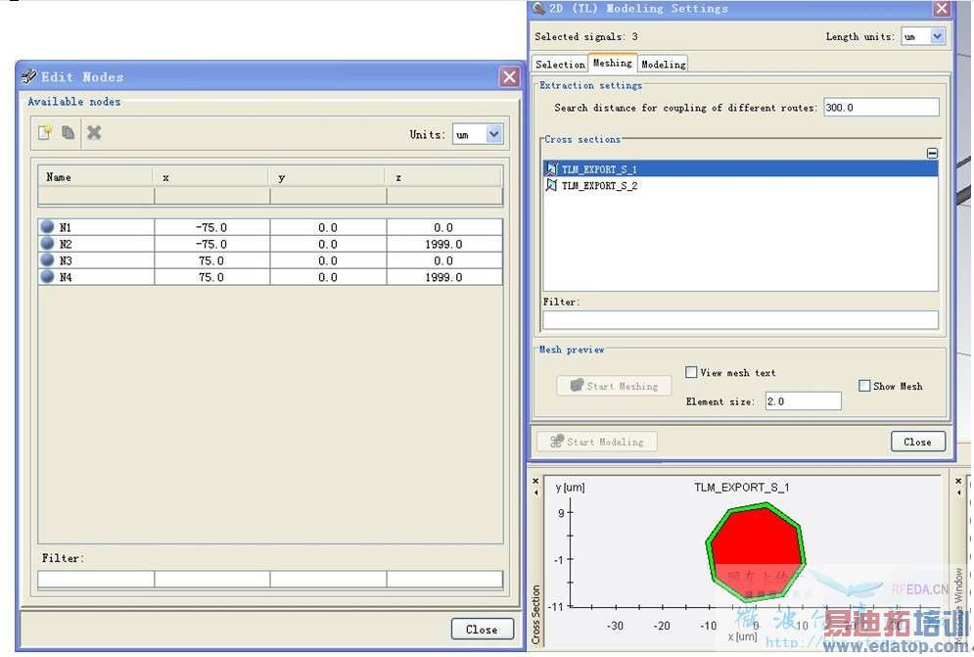Click the x column header
974x657 pixels.
pyautogui.click(x=211, y=177)
